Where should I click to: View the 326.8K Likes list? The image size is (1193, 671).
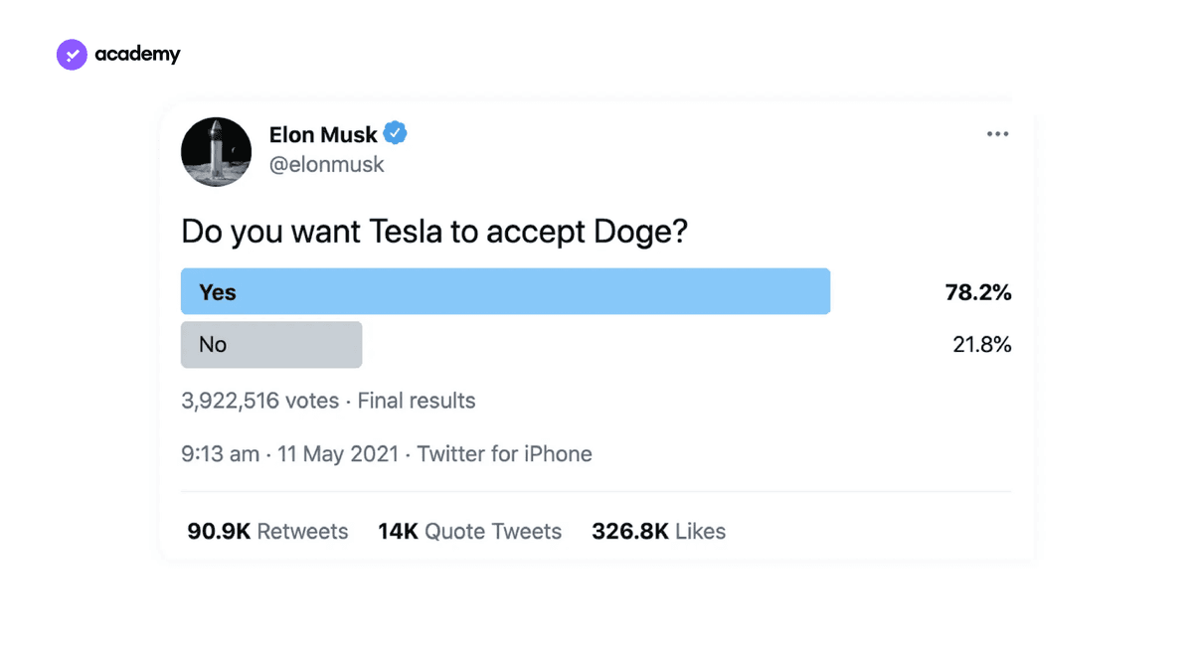(658, 532)
